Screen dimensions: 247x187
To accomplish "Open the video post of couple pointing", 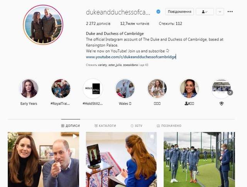I will click(44, 160).
